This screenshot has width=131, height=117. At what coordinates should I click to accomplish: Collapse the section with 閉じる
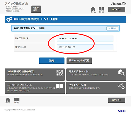click(x=112, y=28)
